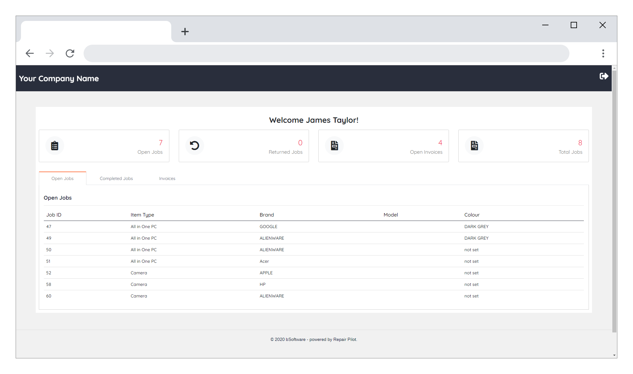This screenshot has width=633, height=374.
Task: Open the Open Invoices summary card
Action: 383,146
